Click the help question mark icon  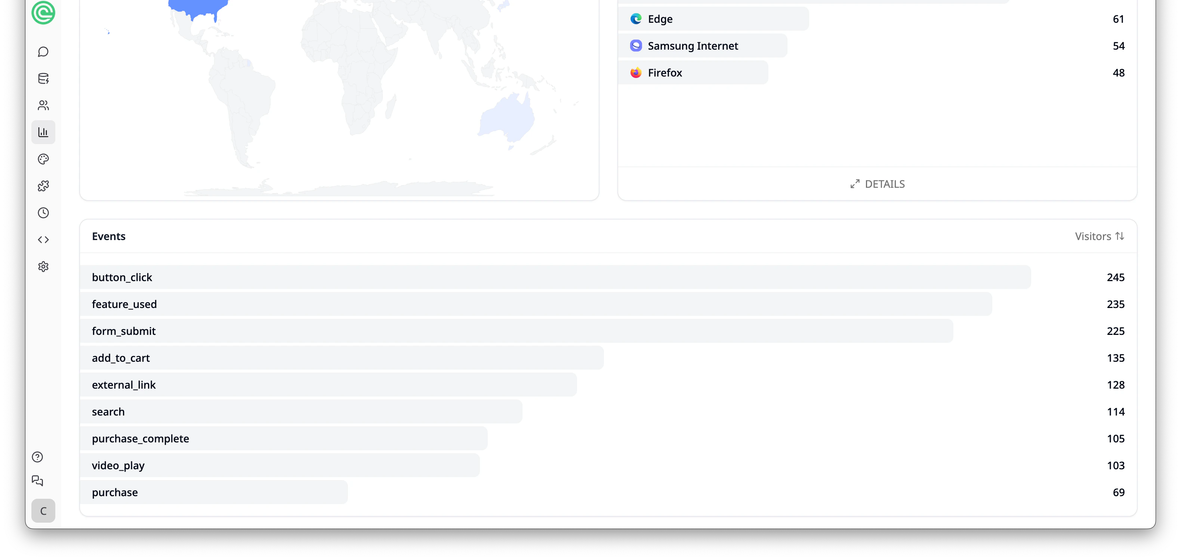(x=37, y=457)
